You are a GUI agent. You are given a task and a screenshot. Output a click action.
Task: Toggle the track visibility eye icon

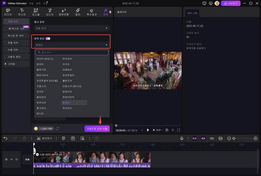click(11, 160)
